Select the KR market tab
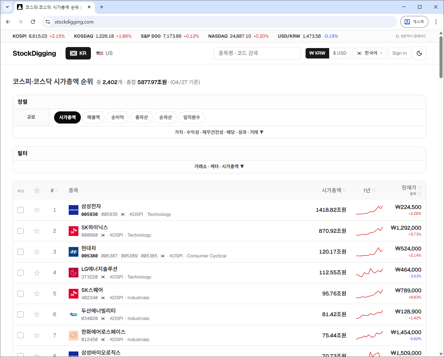 (78, 53)
